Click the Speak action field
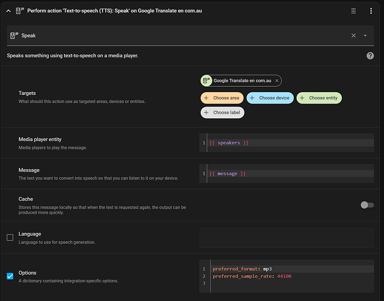Image resolution: width=384 pixels, height=301 pixels. (x=190, y=36)
